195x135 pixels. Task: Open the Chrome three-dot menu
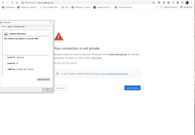click(x=192, y=3)
